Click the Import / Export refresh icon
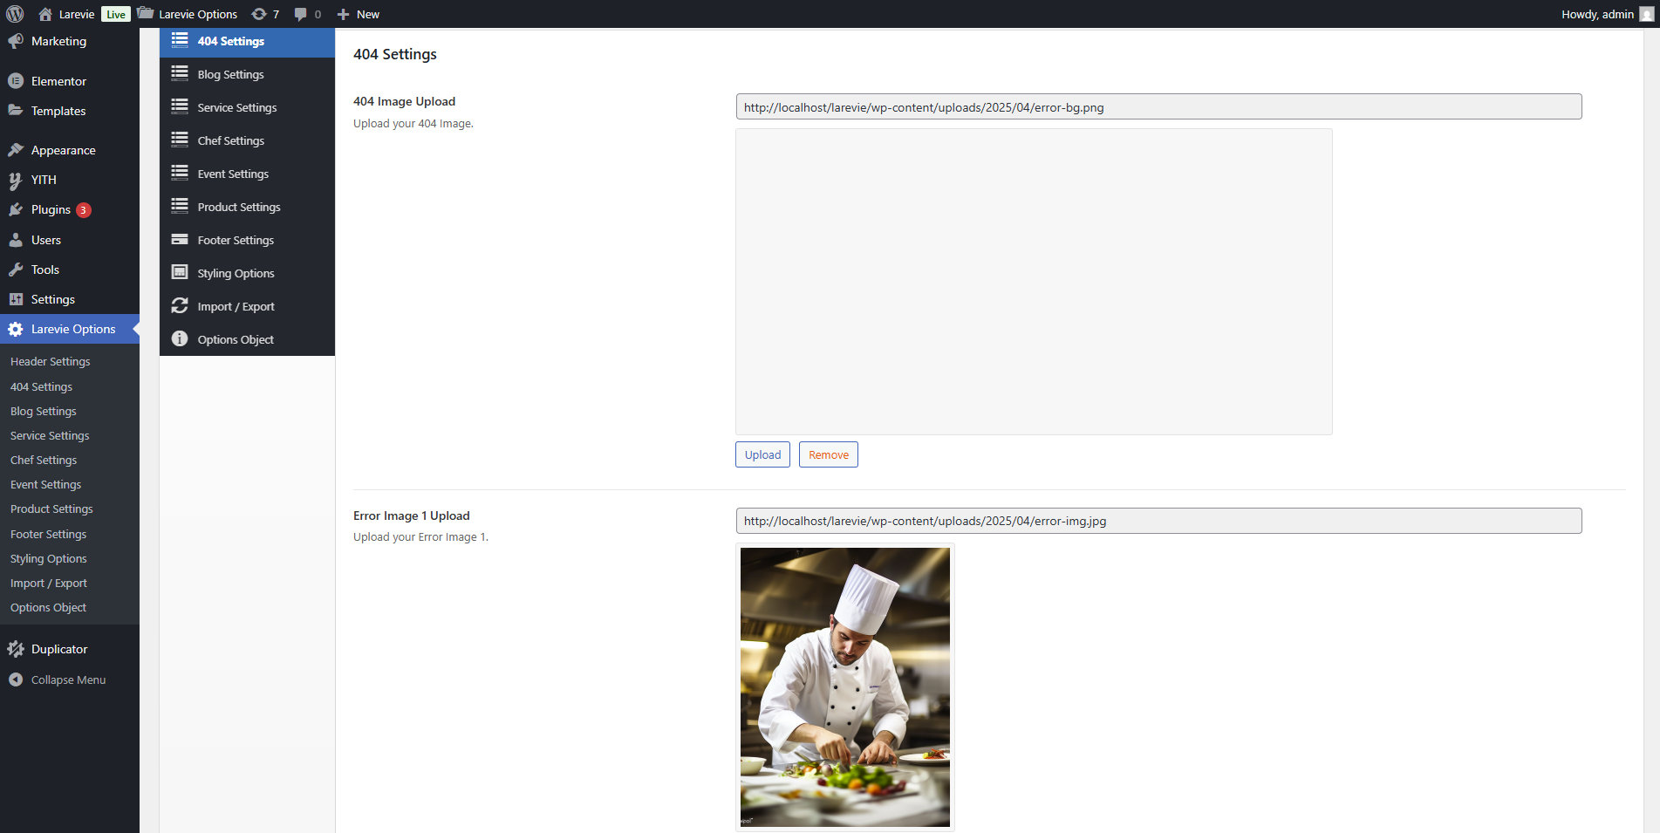 pos(180,305)
